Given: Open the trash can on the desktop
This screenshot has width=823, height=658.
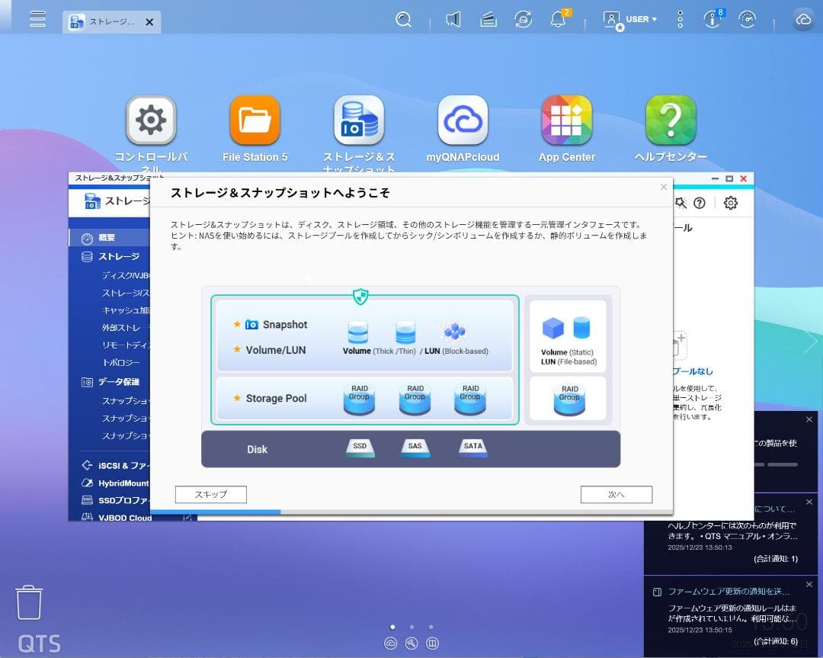Looking at the screenshot, I should pyautogui.click(x=29, y=602).
